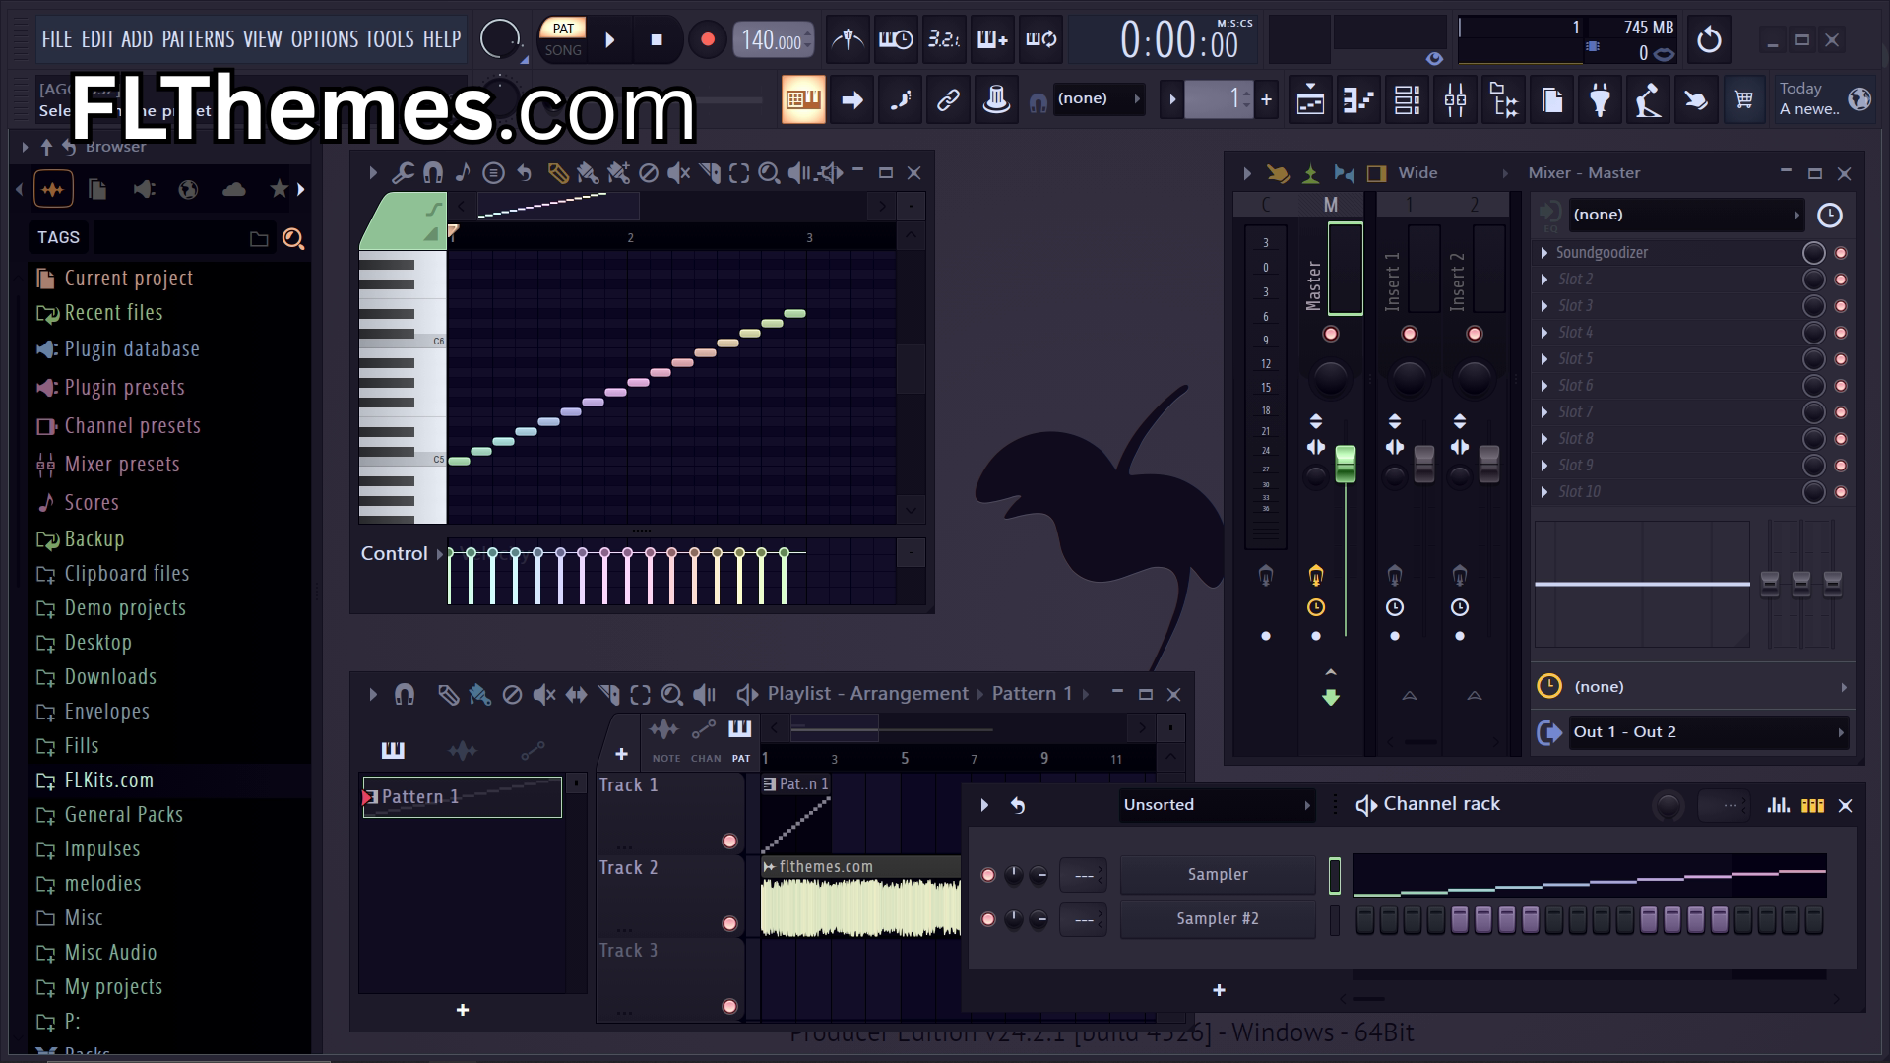Select the link/chain icon in the toolbar
This screenshot has height=1063, width=1890.
click(x=948, y=99)
